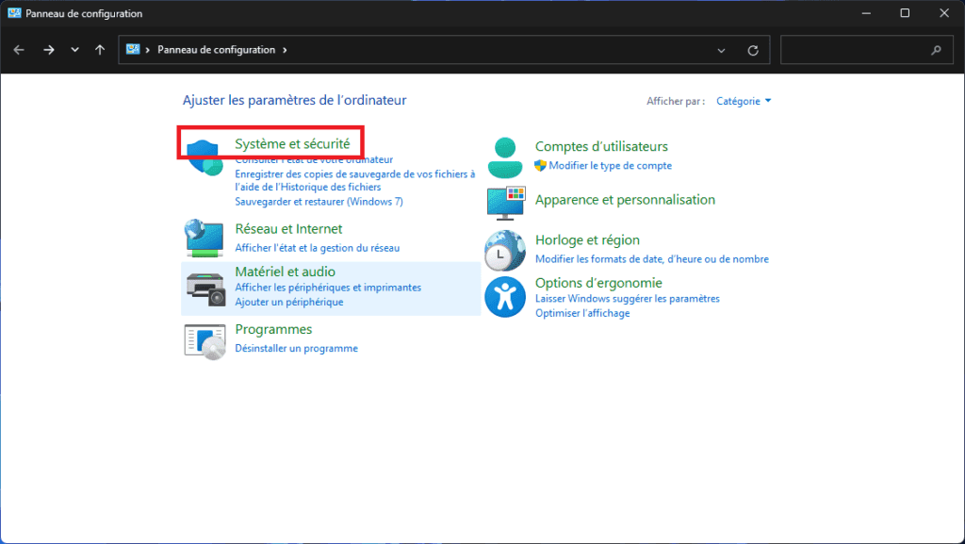
Task: Click Désinstaller un programme link
Action: (x=296, y=348)
